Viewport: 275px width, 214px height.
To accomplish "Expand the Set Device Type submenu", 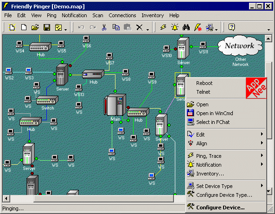I will 226,186.
